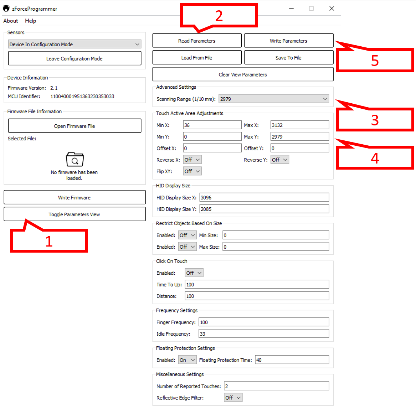Screen dimensions: 416x409
Task: Open the Help menu
Action: tap(30, 21)
